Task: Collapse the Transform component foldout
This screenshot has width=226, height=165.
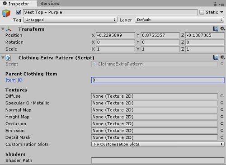Action: coord(3,29)
